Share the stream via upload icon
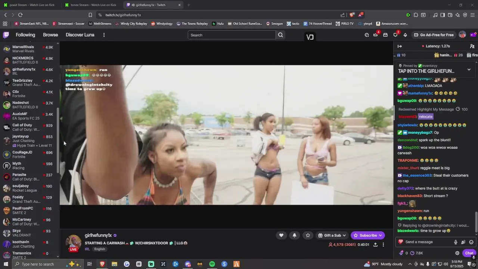 click(375, 245)
